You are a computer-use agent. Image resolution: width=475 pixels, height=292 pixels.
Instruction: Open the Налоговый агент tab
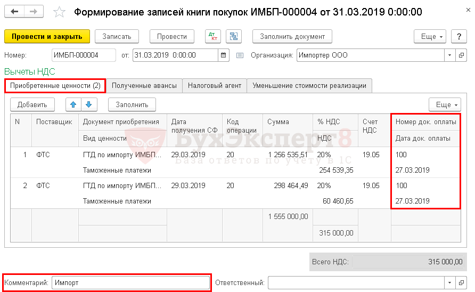coord(215,85)
